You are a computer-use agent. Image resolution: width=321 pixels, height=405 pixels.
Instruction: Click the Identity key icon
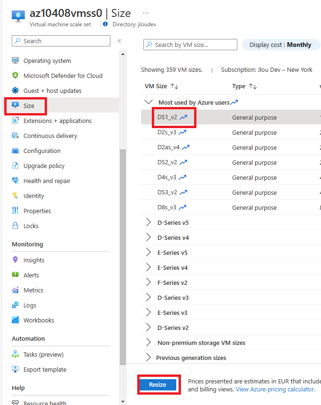pyautogui.click(x=15, y=196)
